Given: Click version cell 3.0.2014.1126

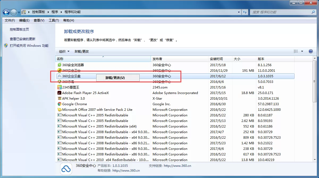Looking at the screenshot, I should pyautogui.click(x=268, y=99).
